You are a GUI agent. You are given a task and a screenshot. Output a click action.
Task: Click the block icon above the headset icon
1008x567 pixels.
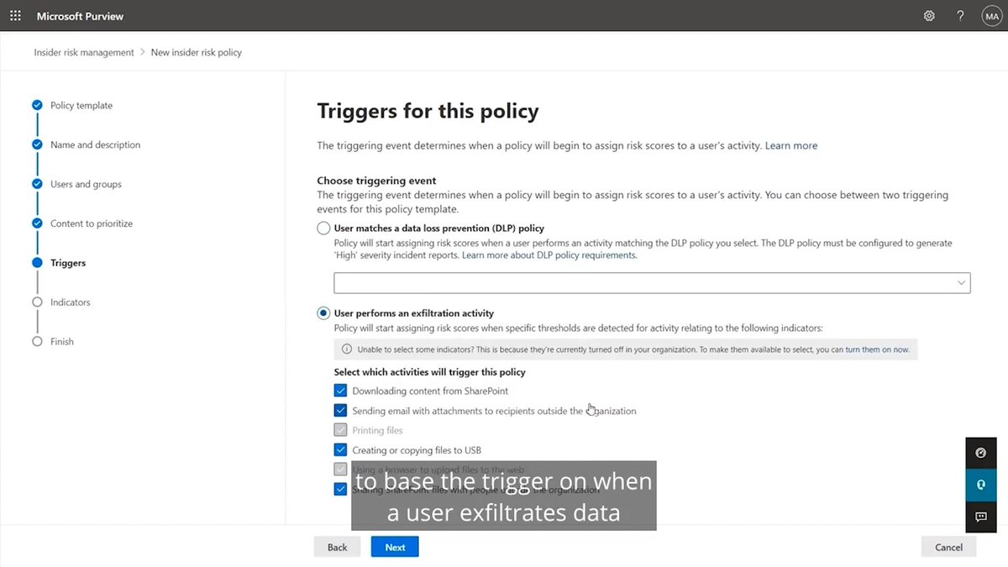(x=980, y=452)
